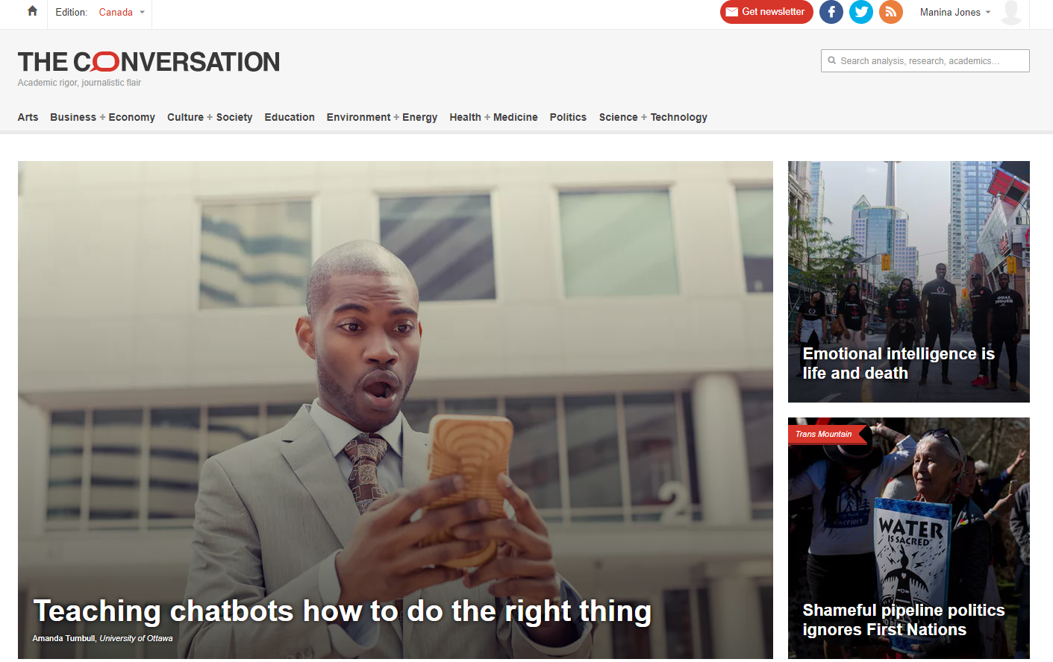The width and height of the screenshot is (1053, 662).
Task: Open Twitter via the Twitter bird icon
Action: click(860, 12)
